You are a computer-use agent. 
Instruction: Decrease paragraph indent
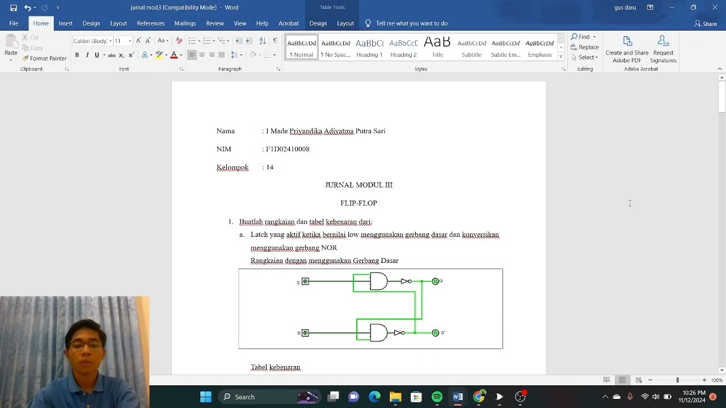238,41
